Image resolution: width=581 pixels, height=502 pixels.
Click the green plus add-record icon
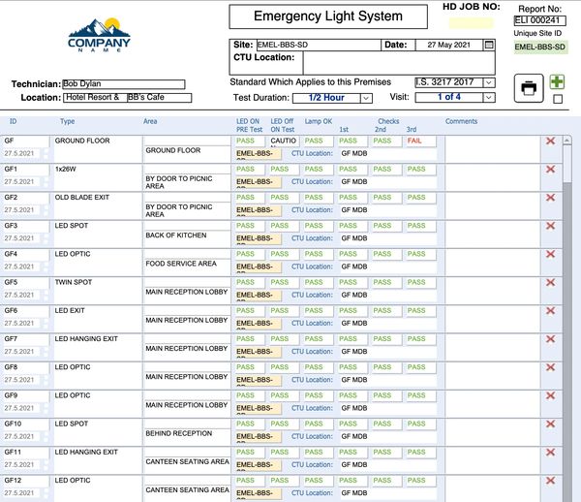coord(557,82)
